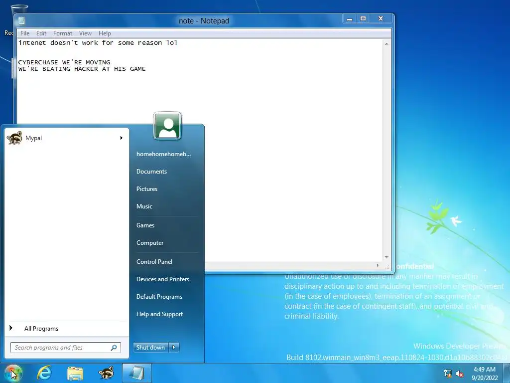Viewport: 510px width, 383px height.
Task: Click the network tray icon
Action: [x=448, y=373]
